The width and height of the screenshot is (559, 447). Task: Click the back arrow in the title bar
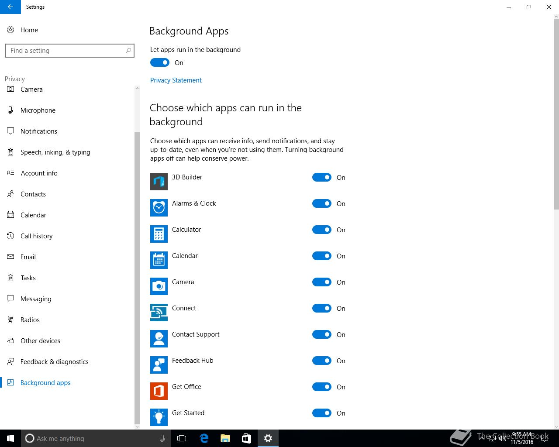pyautogui.click(x=10, y=7)
